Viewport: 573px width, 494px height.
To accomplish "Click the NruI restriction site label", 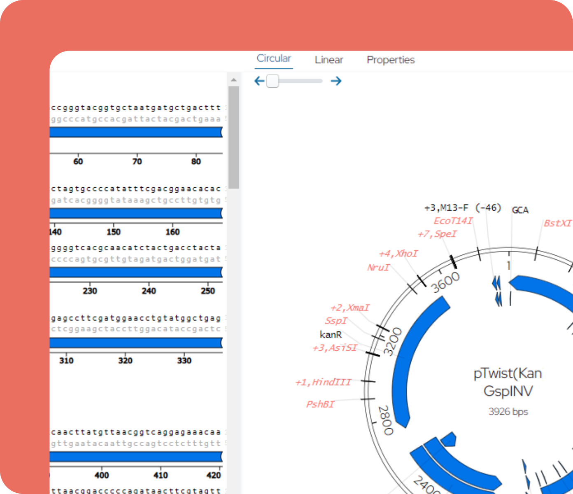I will coord(378,267).
